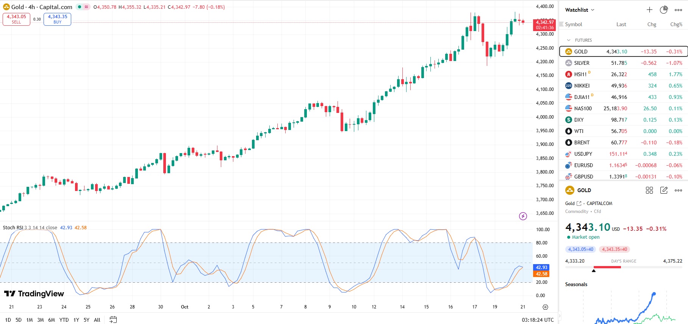Click the purple lightning bolt icon

(x=523, y=216)
